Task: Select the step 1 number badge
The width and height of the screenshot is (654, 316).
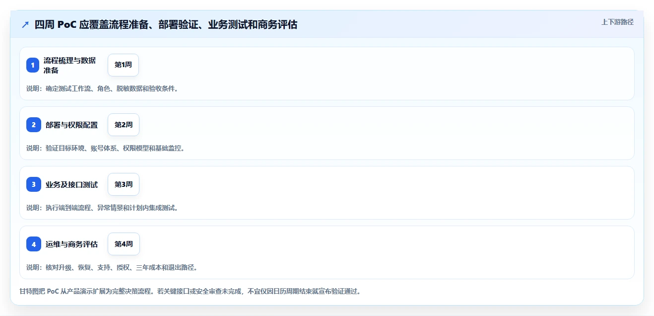Action: 33,65
